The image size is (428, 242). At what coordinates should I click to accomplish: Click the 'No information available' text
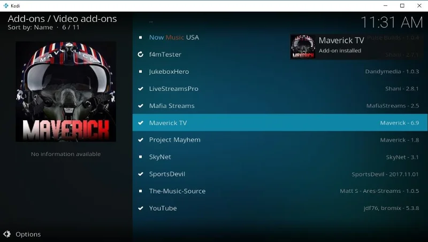click(x=66, y=154)
